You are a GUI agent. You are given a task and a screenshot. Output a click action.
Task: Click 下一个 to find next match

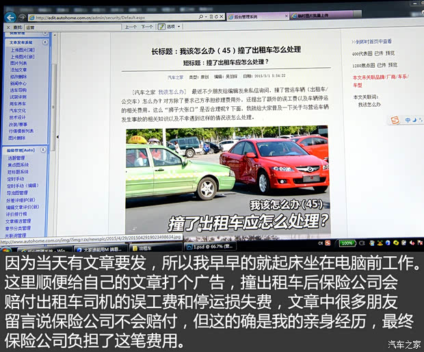point(147,27)
